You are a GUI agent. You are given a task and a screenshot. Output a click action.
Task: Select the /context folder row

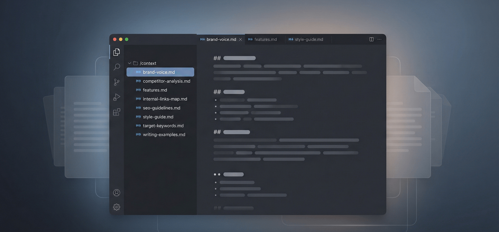148,63
